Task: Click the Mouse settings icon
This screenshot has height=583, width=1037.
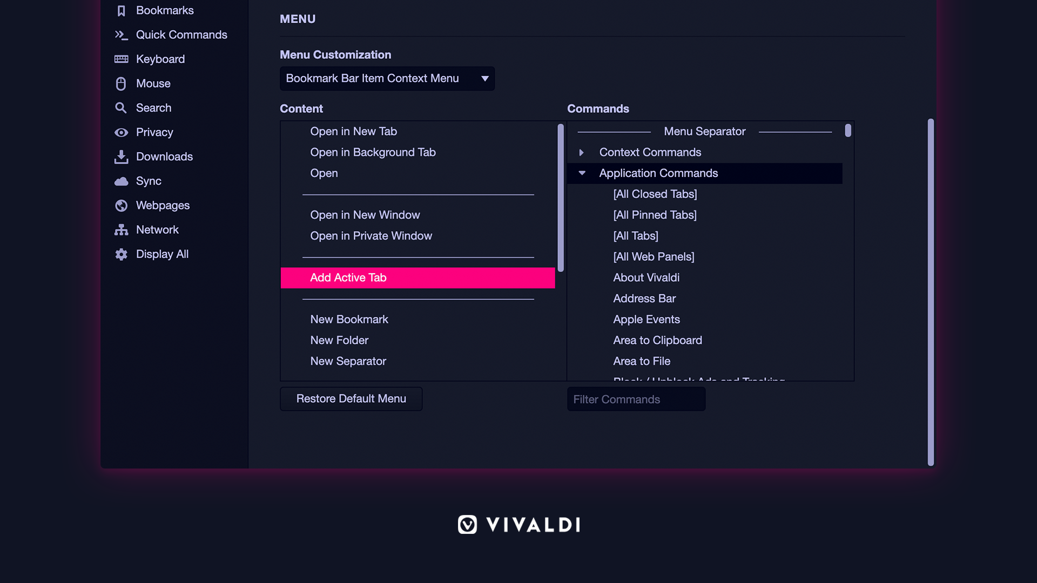Action: 121,83
